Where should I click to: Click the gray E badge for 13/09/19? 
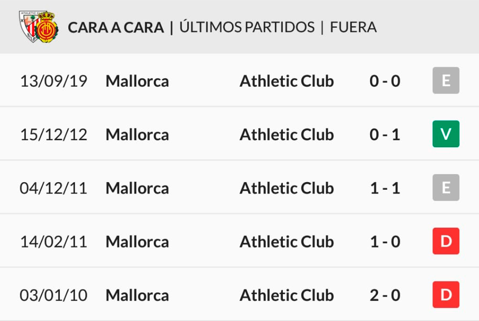446,80
